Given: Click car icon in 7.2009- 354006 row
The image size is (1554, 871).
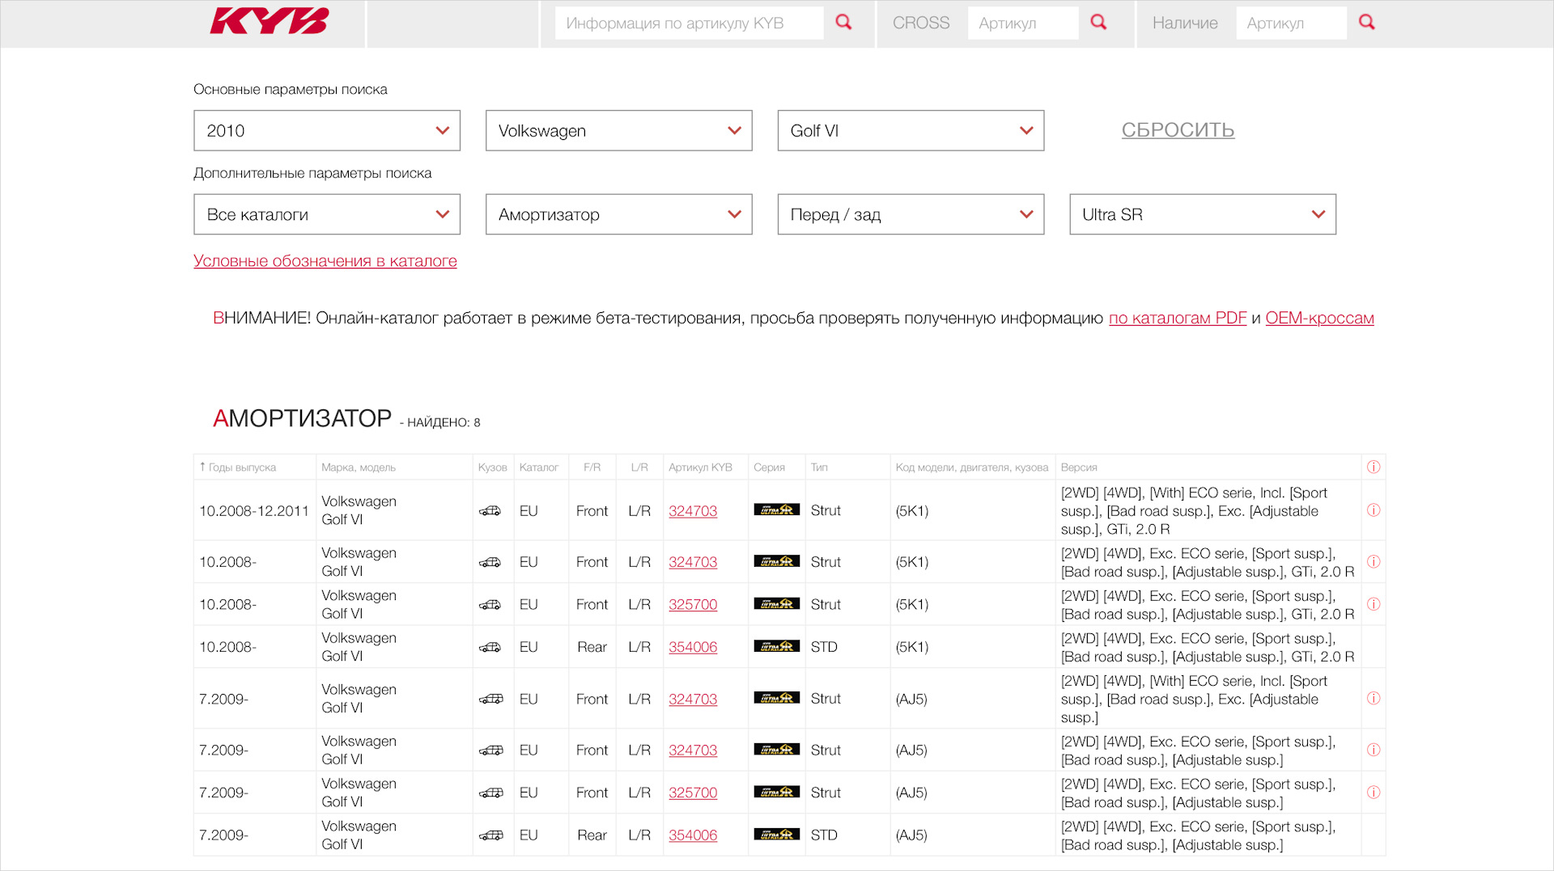Looking at the screenshot, I should (490, 835).
